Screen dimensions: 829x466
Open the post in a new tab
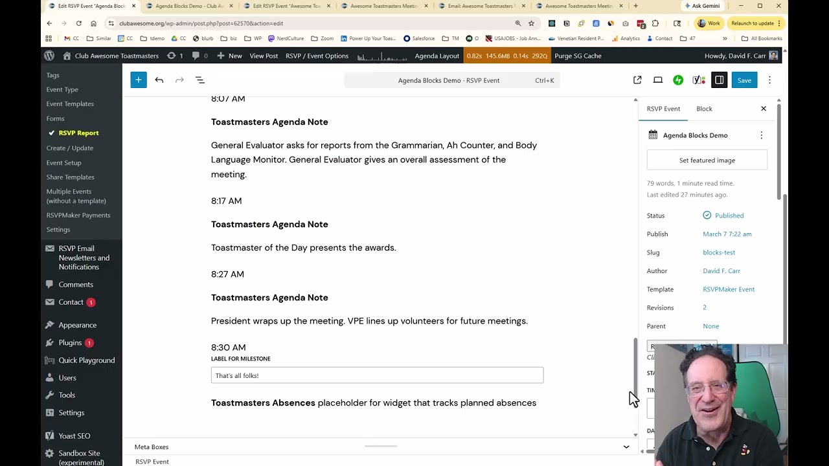(637, 80)
